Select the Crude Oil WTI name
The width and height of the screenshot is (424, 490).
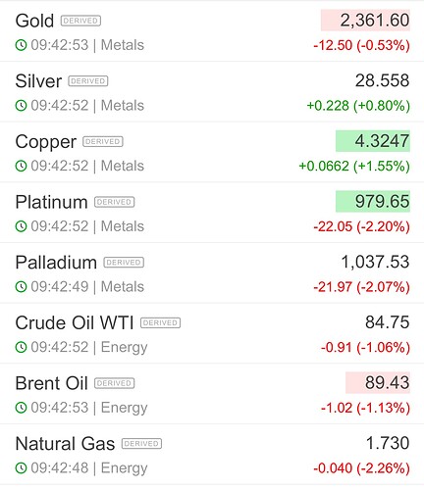(x=75, y=322)
